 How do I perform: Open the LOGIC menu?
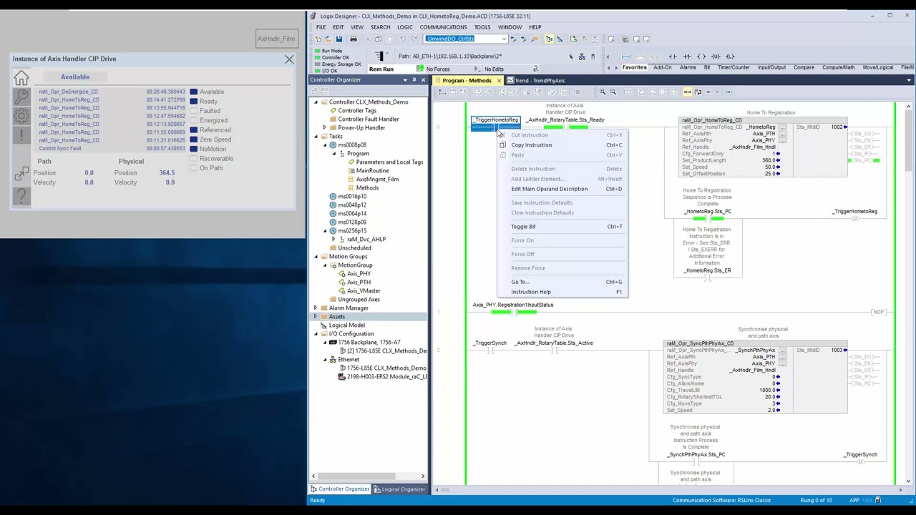pyautogui.click(x=404, y=27)
